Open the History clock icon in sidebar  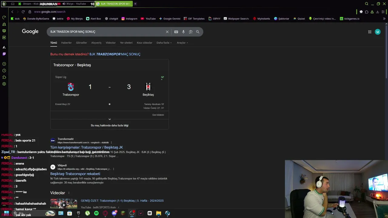pyautogui.click(x=4, y=71)
